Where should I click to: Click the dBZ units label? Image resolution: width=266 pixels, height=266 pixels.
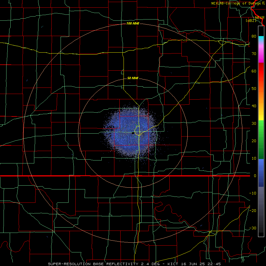point(251,21)
